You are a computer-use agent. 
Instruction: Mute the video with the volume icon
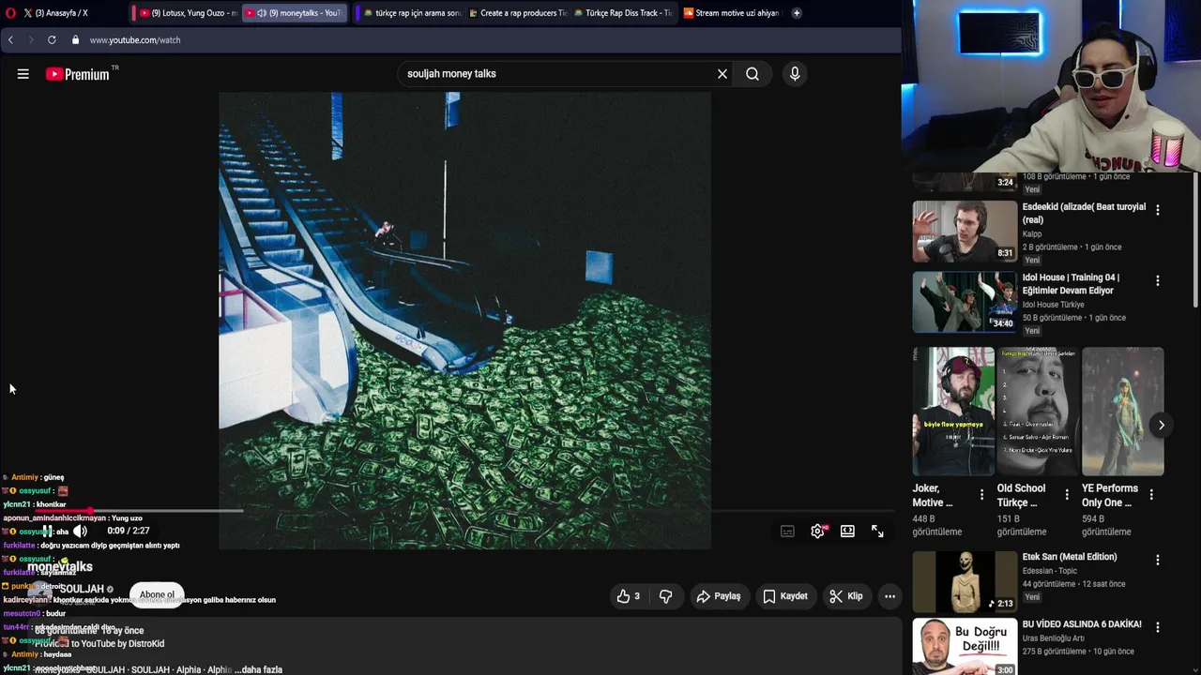click(x=80, y=531)
